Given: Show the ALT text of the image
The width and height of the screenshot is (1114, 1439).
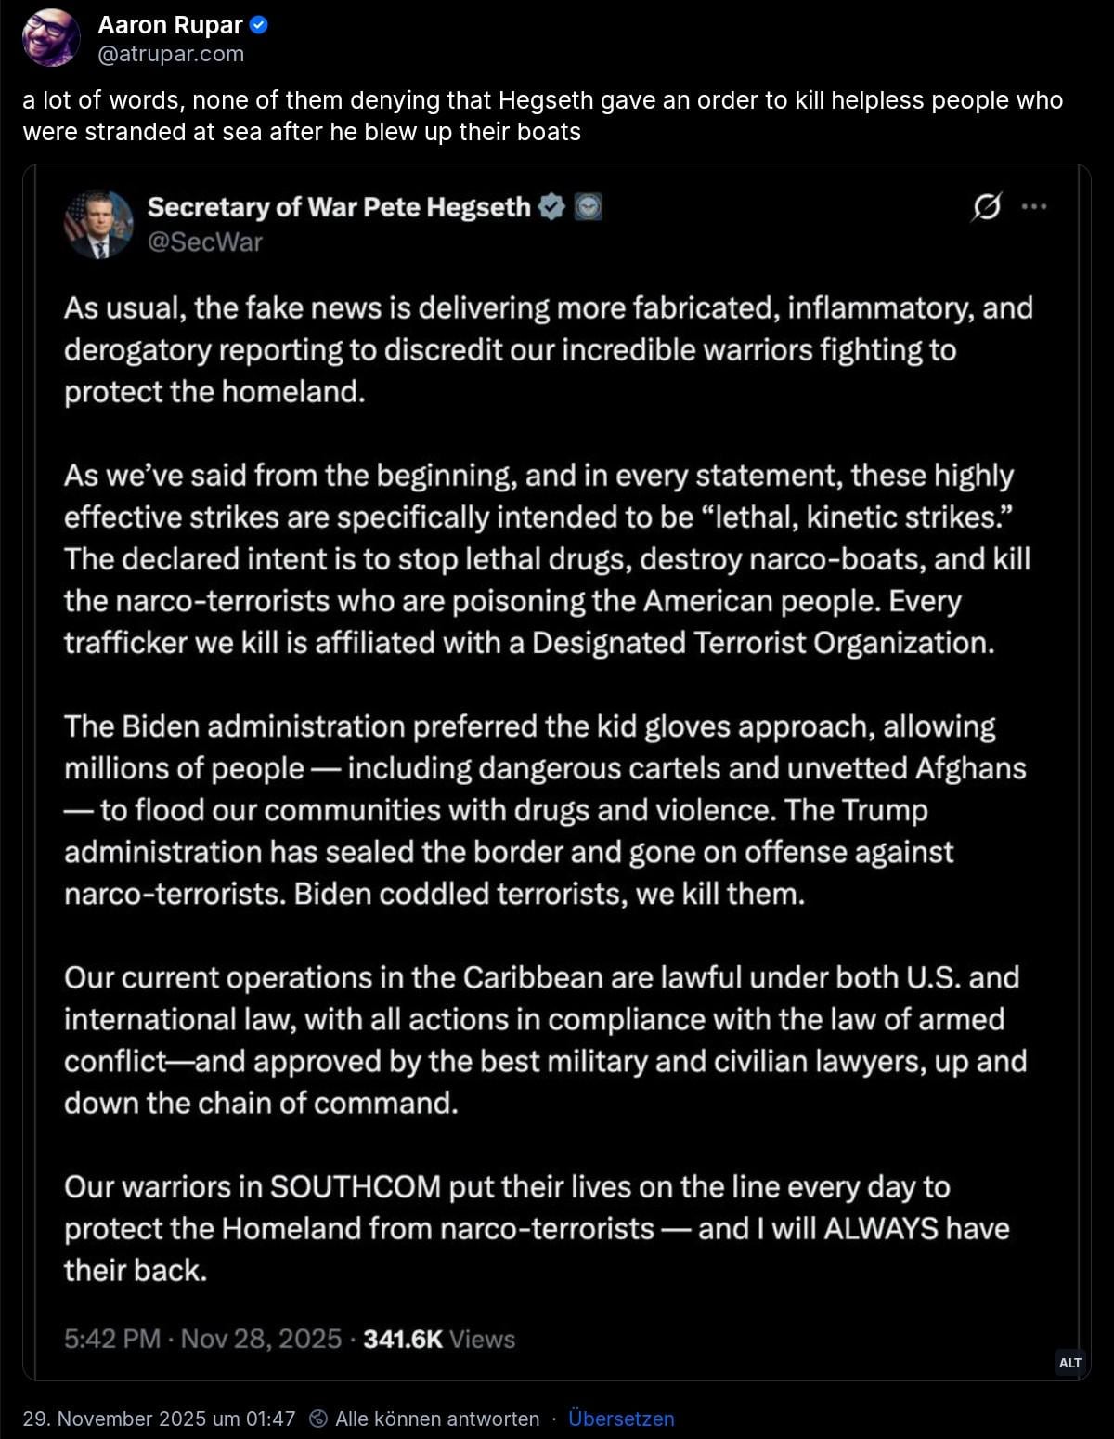Looking at the screenshot, I should coord(1069,1362).
